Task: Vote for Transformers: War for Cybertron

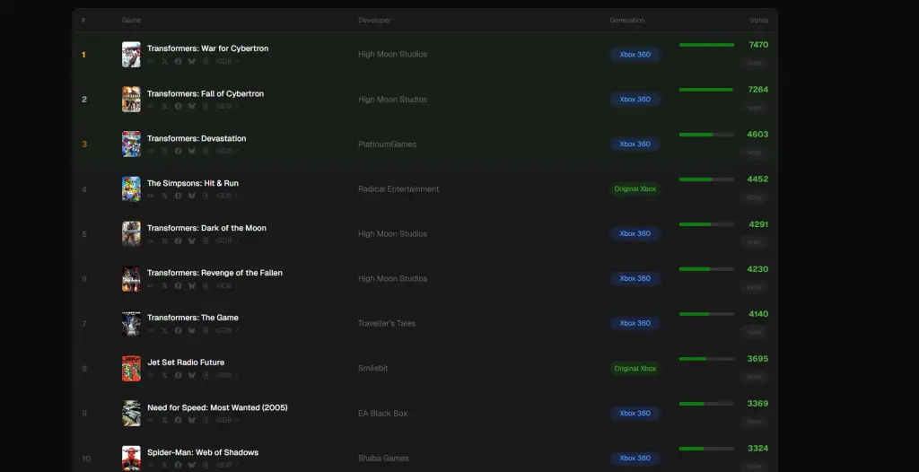Action: pyautogui.click(x=754, y=63)
